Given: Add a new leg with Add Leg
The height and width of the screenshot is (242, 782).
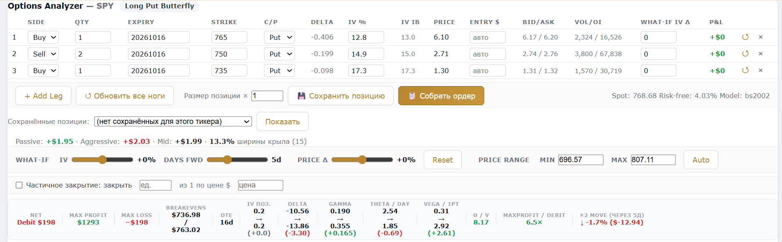Looking at the screenshot, I should point(43,96).
